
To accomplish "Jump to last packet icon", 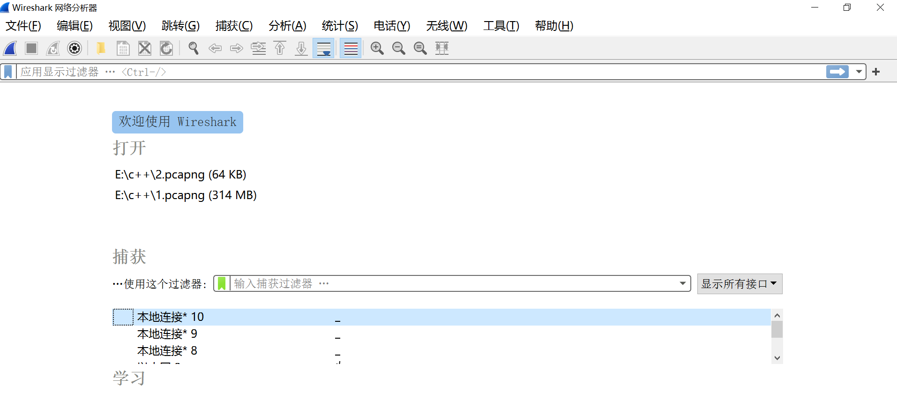I will tap(301, 48).
